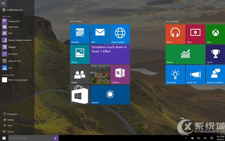Screen dimensions: 225x141
Task: Launch the Scan app
Action: pos(7,68)
